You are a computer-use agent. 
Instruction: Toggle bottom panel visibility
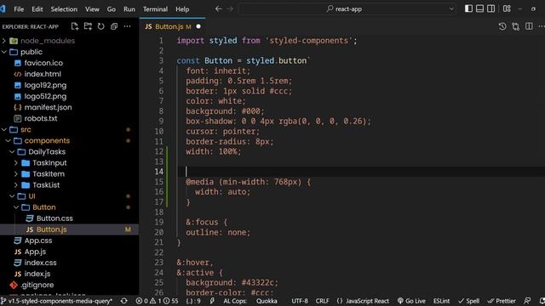tap(479, 9)
